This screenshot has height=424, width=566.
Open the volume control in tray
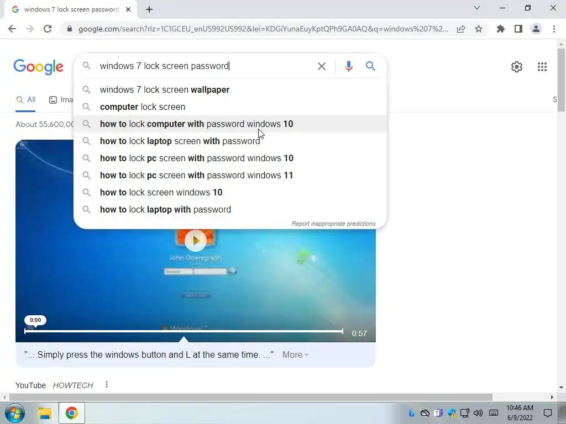click(x=478, y=413)
